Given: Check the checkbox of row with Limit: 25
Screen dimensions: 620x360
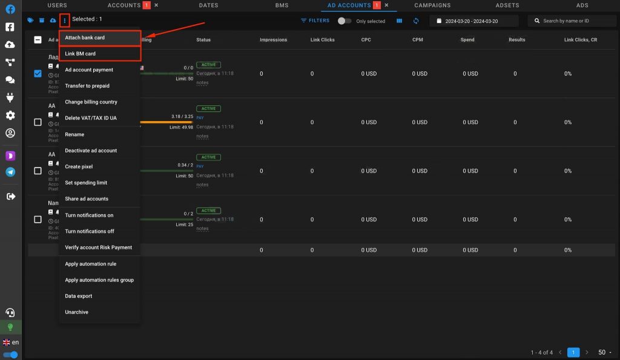Looking at the screenshot, I should pos(38,219).
